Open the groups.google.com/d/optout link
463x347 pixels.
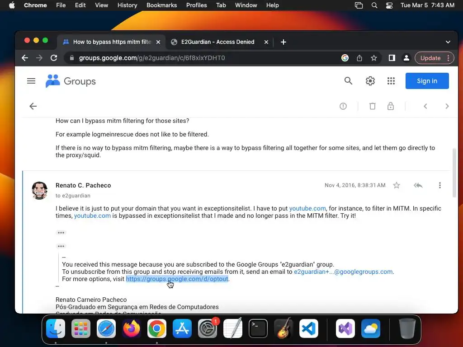pyautogui.click(x=177, y=279)
